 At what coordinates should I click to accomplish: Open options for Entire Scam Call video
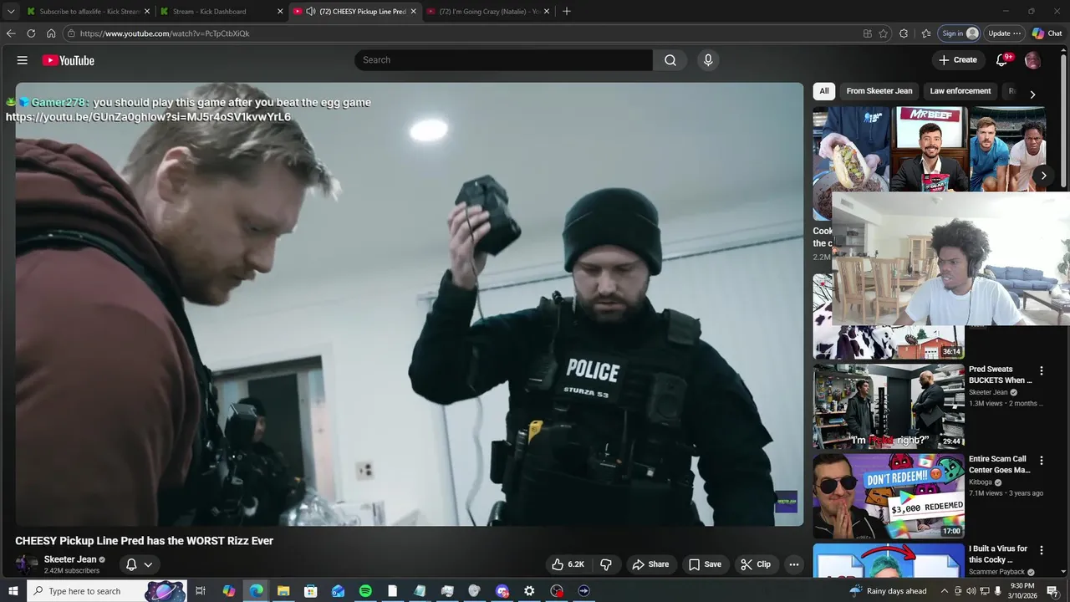1042,460
